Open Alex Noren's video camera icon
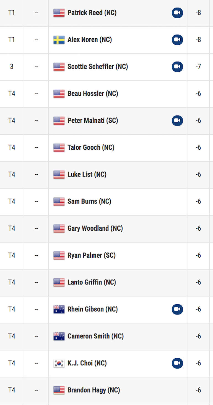Screen dimensions: 213x405 (177, 40)
